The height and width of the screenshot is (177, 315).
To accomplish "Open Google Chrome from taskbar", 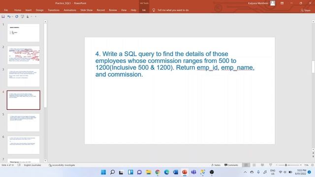I will click(157, 172).
